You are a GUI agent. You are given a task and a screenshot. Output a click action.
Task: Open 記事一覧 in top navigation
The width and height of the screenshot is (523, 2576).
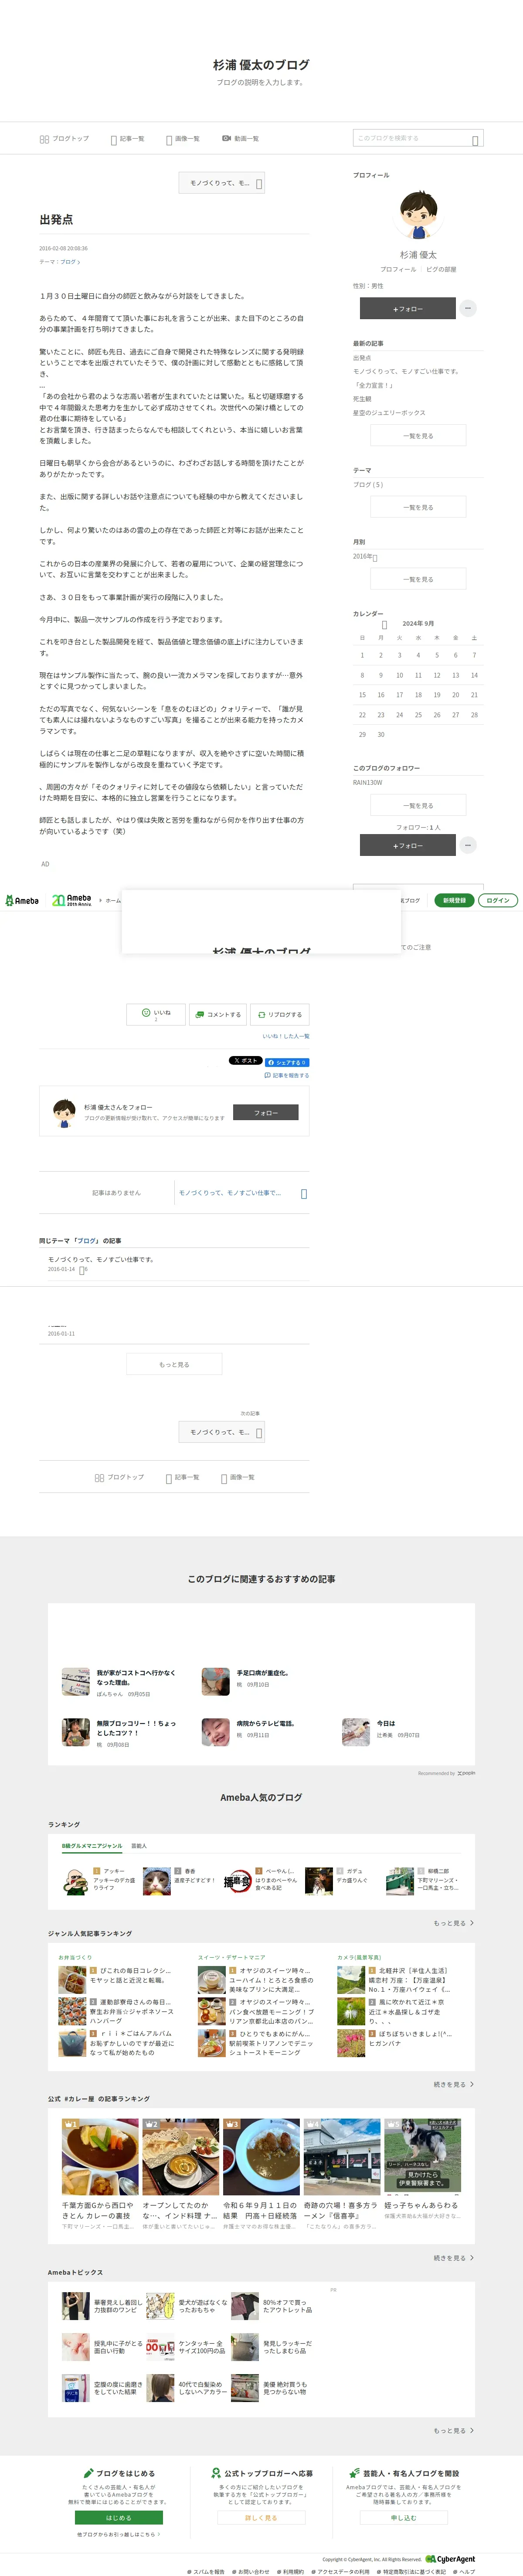point(127,139)
